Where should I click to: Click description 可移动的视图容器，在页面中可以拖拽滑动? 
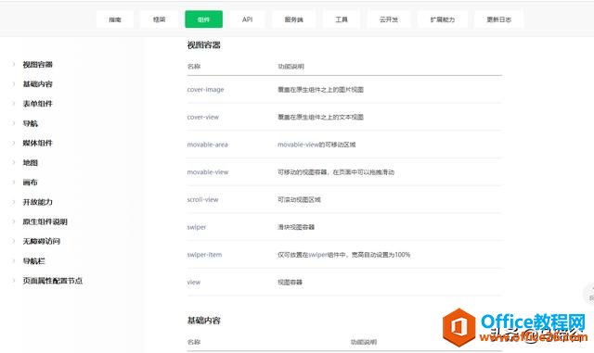(x=336, y=172)
